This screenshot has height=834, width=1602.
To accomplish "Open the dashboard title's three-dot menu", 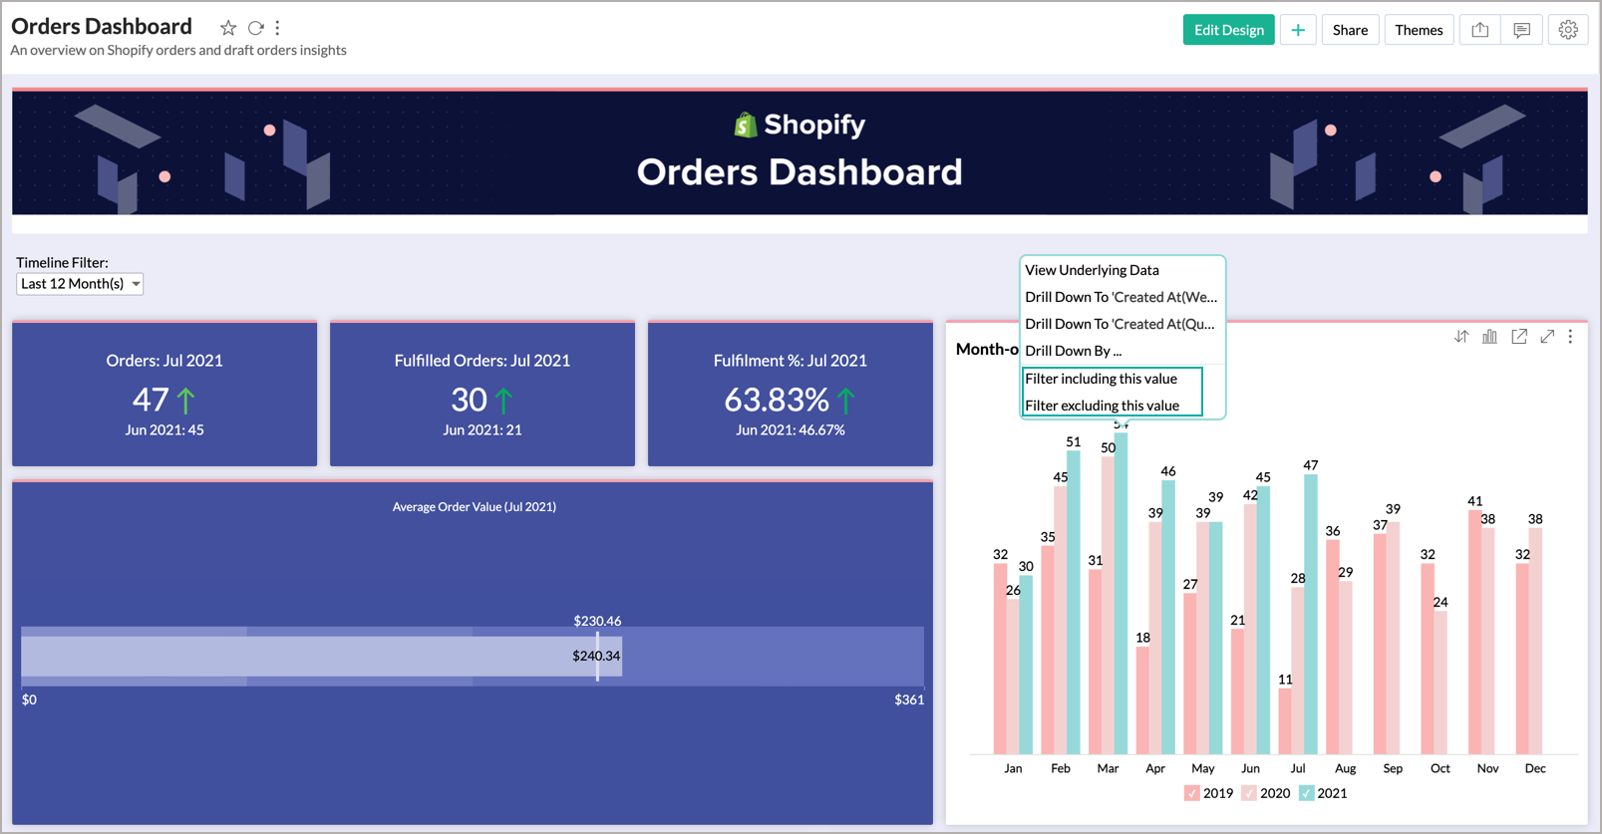I will click(277, 28).
